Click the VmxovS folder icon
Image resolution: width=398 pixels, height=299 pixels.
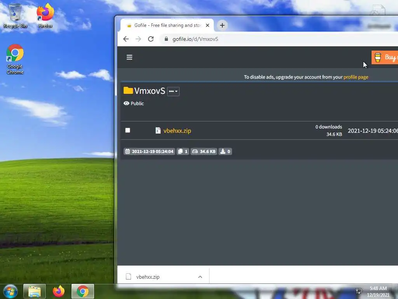(128, 90)
